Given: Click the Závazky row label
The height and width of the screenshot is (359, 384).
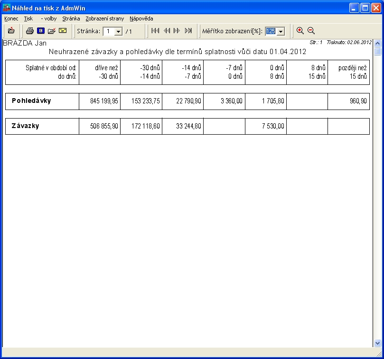Looking at the screenshot, I should click(x=25, y=126).
